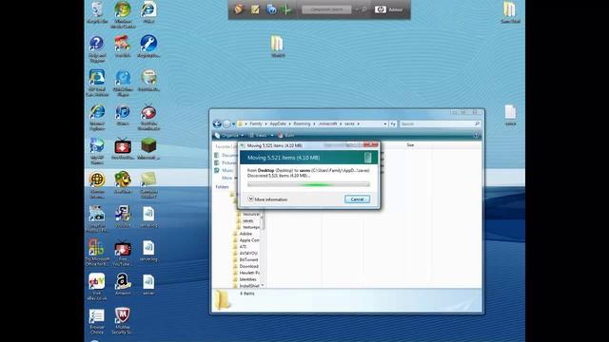Click Cancel in the Moving items dialog
The height and width of the screenshot is (342, 609).
357,199
